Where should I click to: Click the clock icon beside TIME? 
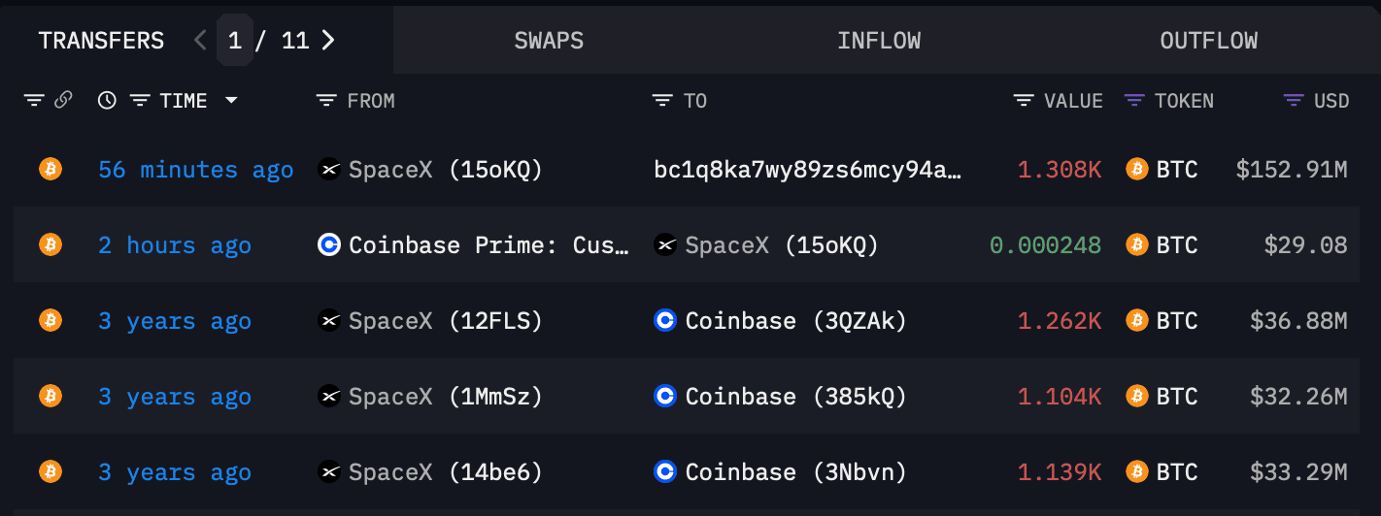[108, 100]
